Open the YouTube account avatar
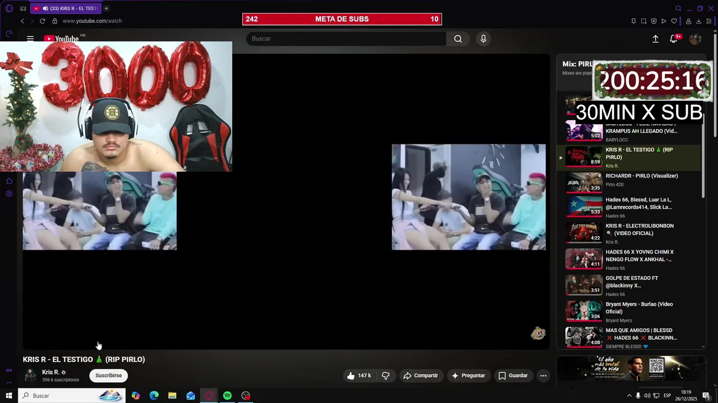The width and height of the screenshot is (718, 403). point(695,39)
